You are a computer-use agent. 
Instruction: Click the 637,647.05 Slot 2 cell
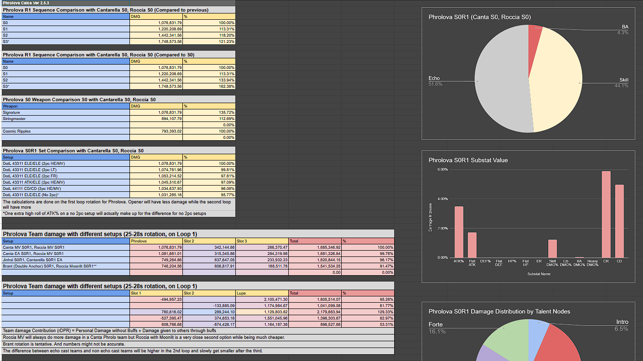tap(209, 260)
